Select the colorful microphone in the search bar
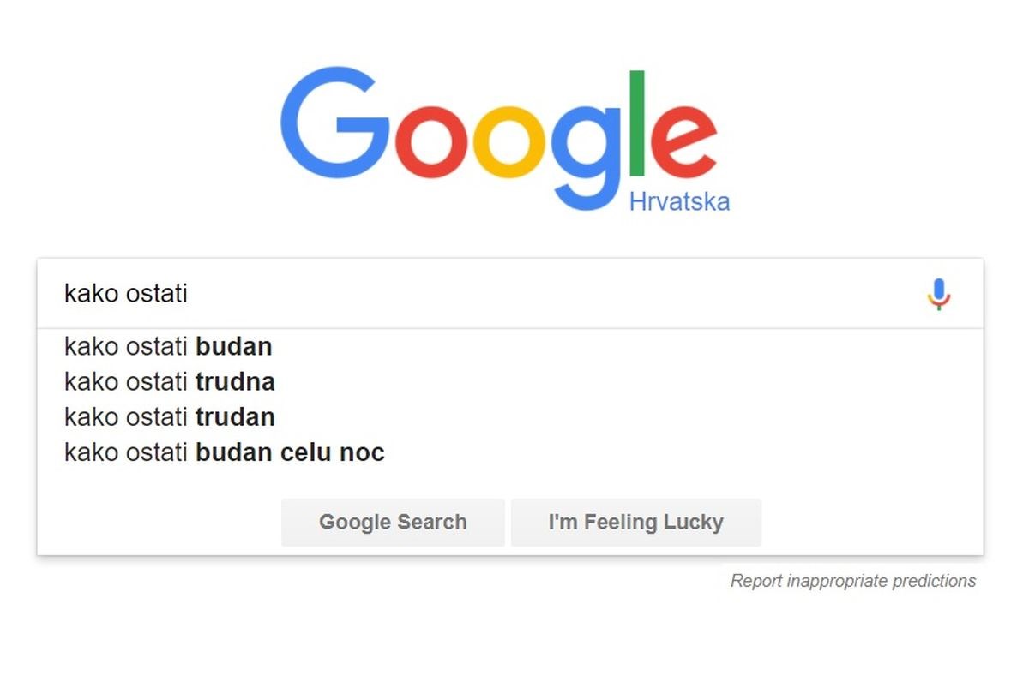 click(x=938, y=294)
